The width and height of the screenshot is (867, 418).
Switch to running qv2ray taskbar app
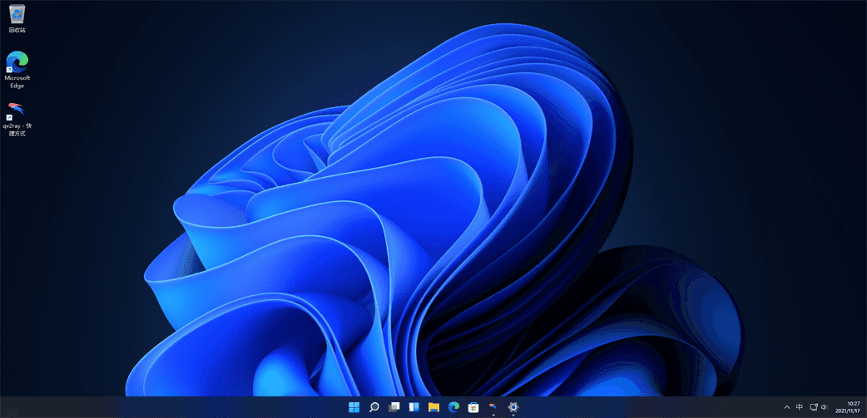point(493,407)
